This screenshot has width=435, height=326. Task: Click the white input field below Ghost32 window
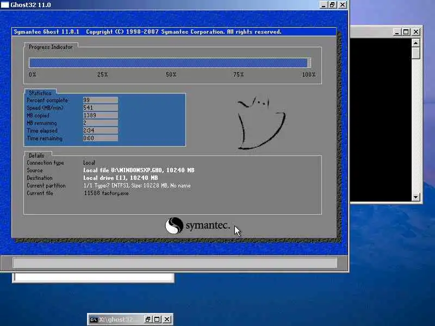pyautogui.click(x=93, y=278)
